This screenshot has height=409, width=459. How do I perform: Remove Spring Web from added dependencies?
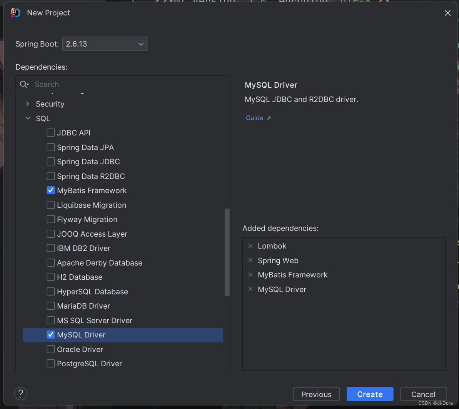click(x=250, y=260)
